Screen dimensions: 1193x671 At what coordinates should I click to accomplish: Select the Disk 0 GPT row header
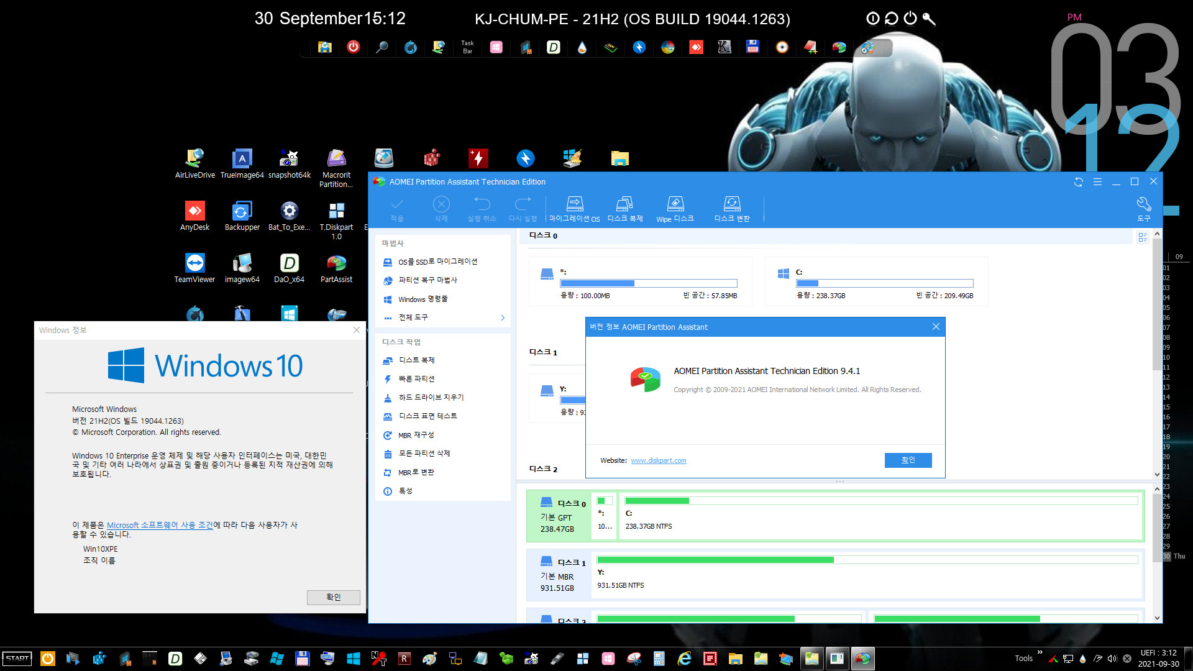[558, 516]
